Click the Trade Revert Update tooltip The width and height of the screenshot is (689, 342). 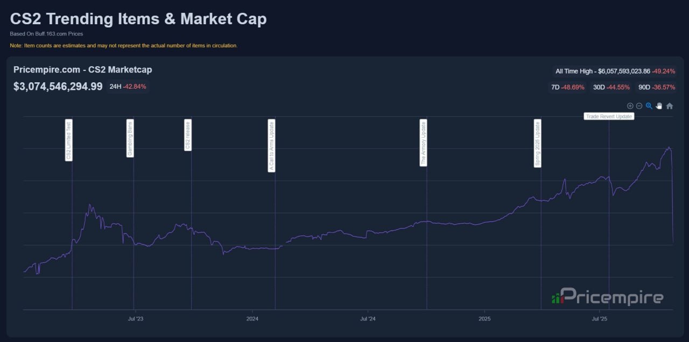pos(609,116)
